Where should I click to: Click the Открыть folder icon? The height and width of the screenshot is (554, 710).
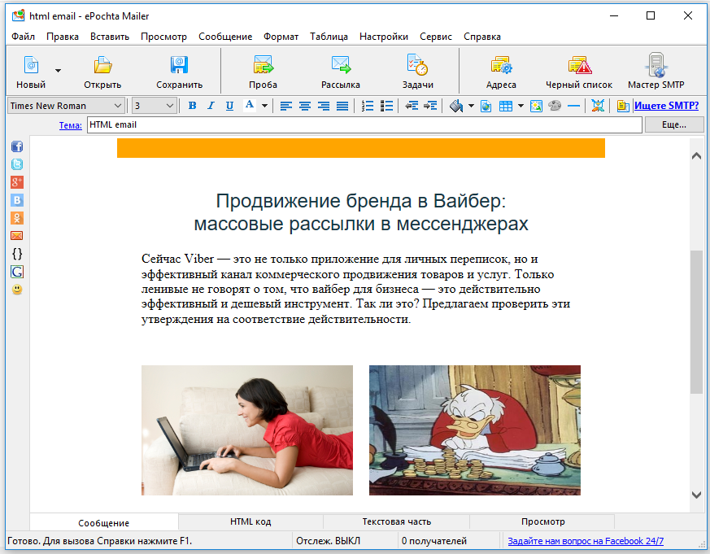pyautogui.click(x=102, y=66)
